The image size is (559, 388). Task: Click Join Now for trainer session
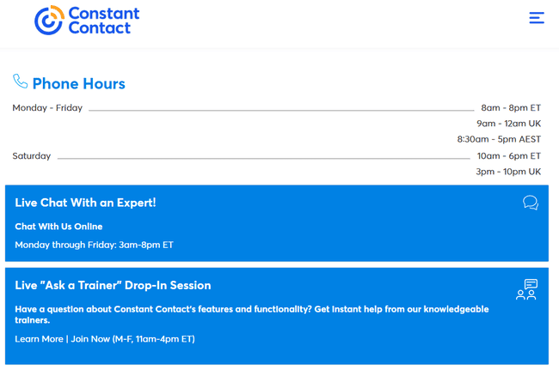[x=91, y=339]
